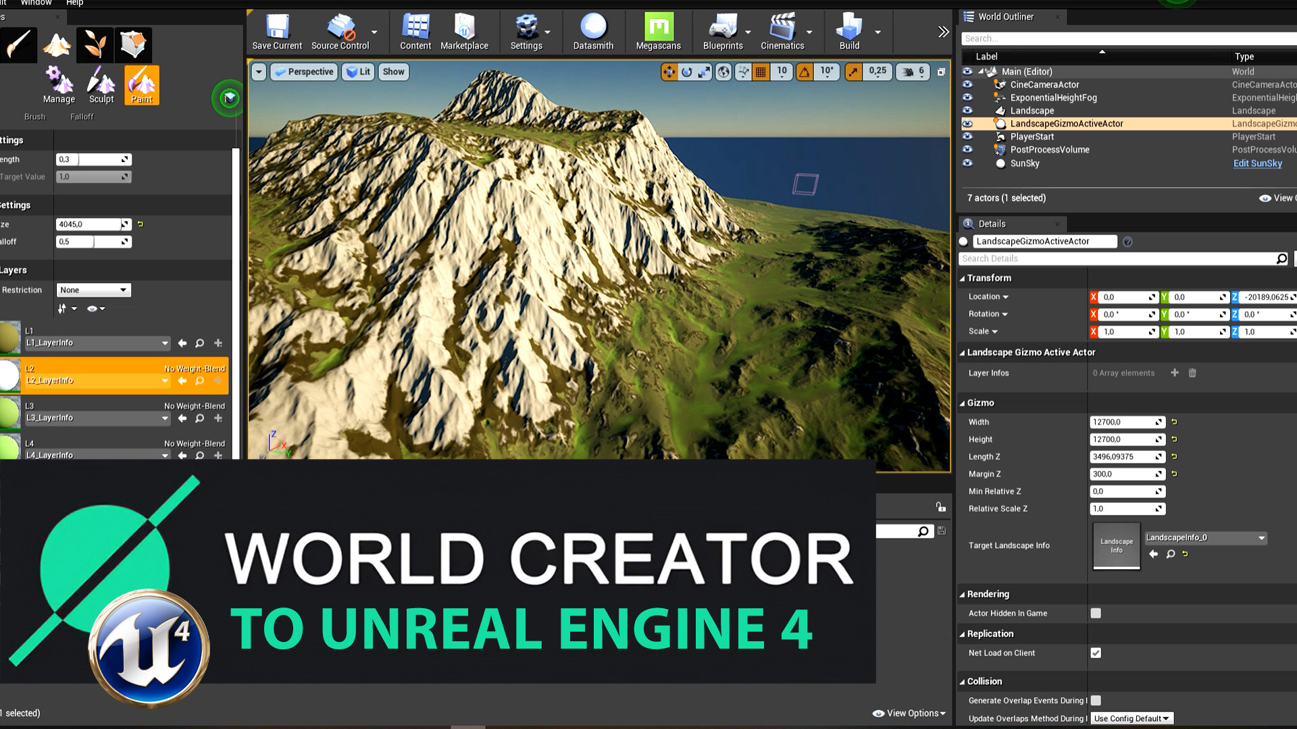This screenshot has height=729, width=1297.
Task: Click the Build toolbar icon
Action: click(849, 32)
